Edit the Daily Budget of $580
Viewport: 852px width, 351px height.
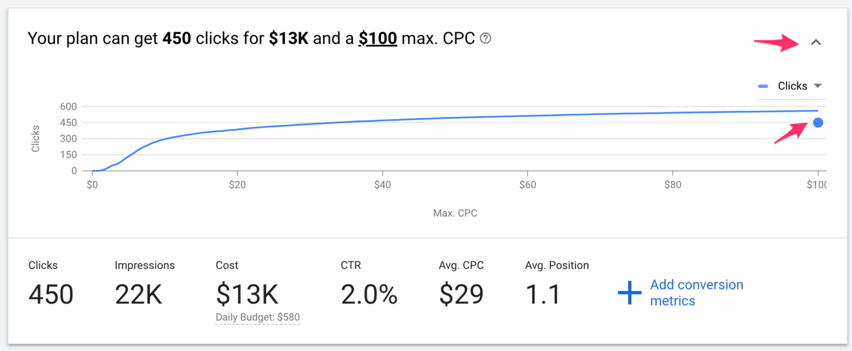tap(258, 317)
